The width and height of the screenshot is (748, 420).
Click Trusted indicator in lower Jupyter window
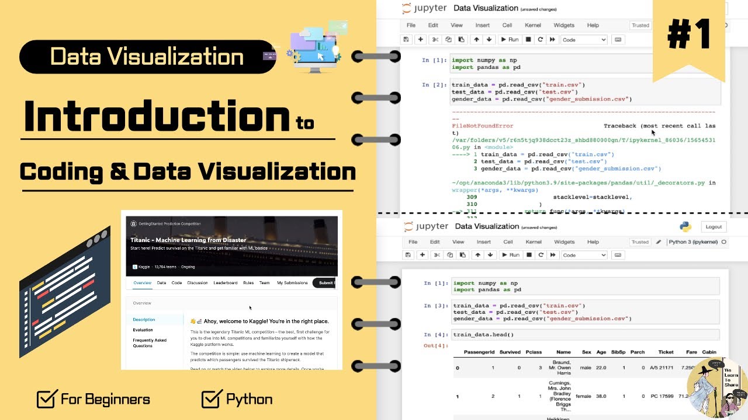pos(640,242)
